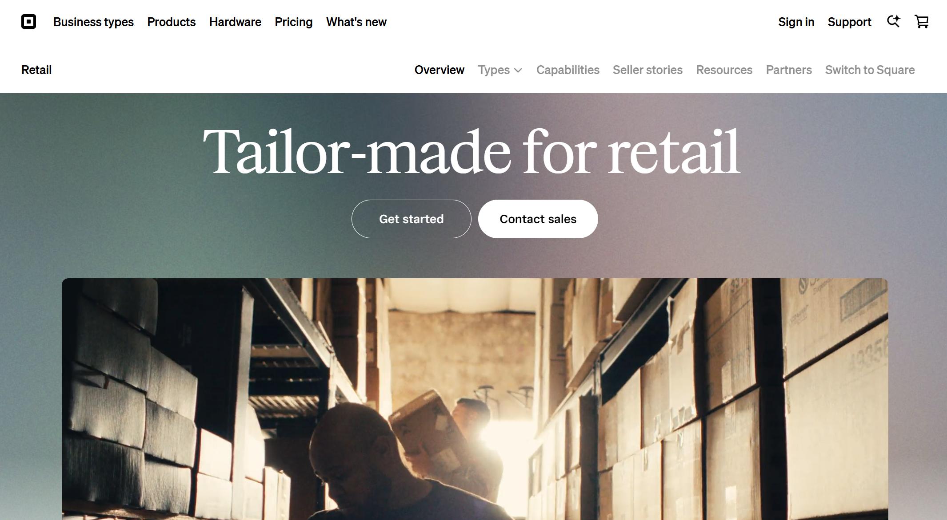
Task: Select the Overview tab
Action: tap(440, 70)
